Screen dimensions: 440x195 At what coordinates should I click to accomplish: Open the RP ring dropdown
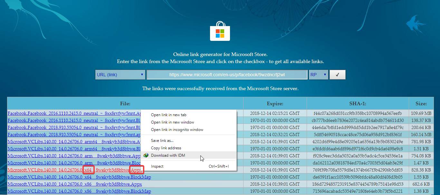pyautogui.click(x=318, y=75)
